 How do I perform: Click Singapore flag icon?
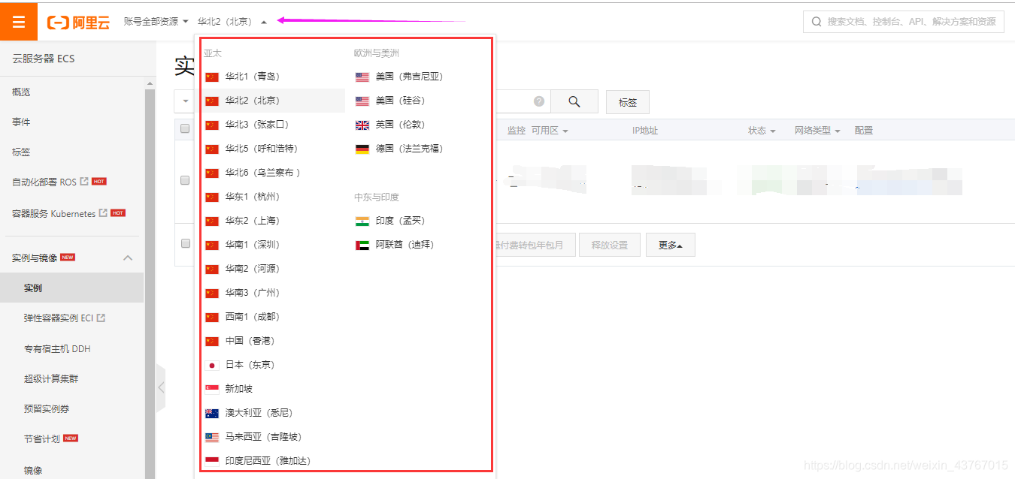tap(211, 389)
